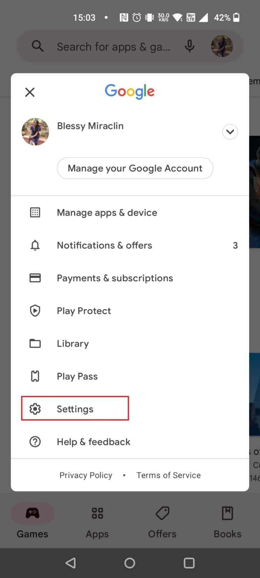
Task: Select the Payments & subscriptions card icon
Action: [x=35, y=278]
